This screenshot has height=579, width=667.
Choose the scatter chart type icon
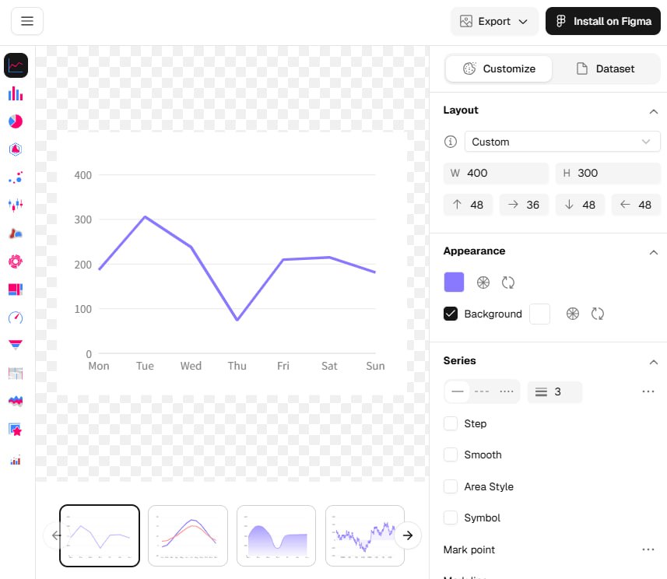(16, 177)
